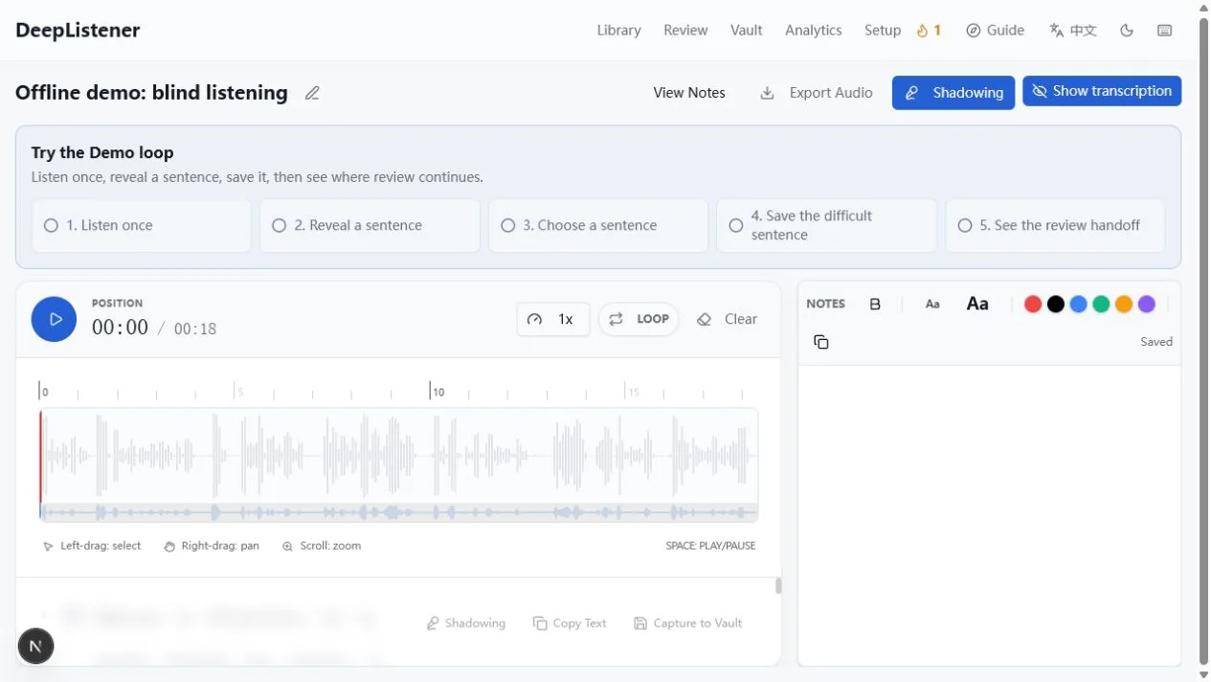Screen dimensions: 1211x682
Task: Click Shadowing in the transcript row
Action: tap(466, 623)
